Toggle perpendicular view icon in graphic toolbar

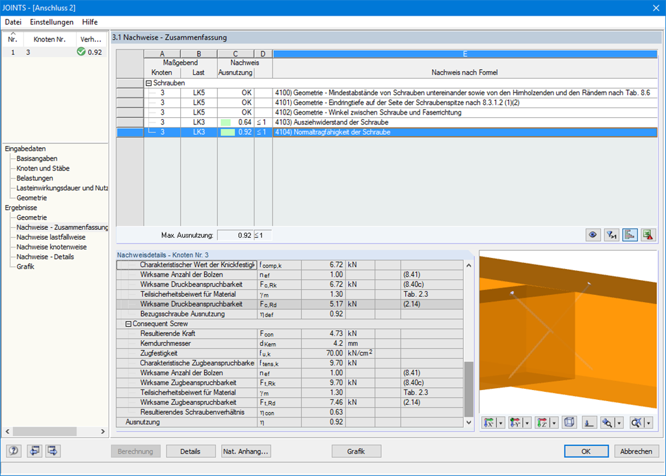[589, 423]
